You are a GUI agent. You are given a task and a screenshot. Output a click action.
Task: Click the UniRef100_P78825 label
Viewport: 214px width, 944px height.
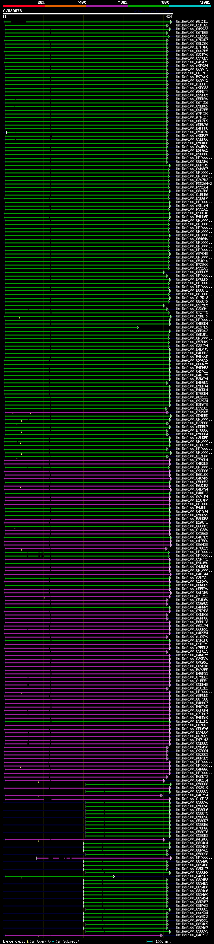point(192,548)
